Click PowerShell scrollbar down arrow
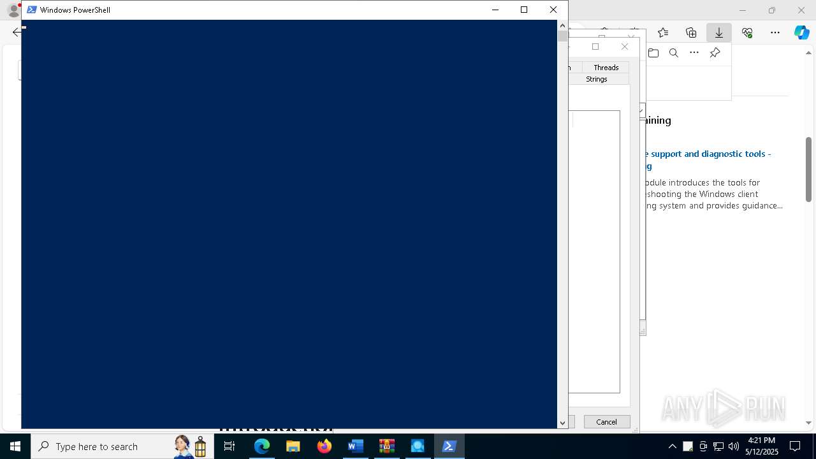The width and height of the screenshot is (816, 459). (562, 423)
